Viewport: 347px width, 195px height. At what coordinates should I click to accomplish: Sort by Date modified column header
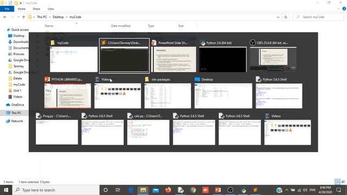(x=120, y=26)
